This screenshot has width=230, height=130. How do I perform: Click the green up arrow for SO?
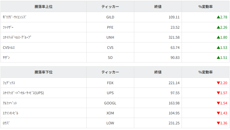point(218,58)
